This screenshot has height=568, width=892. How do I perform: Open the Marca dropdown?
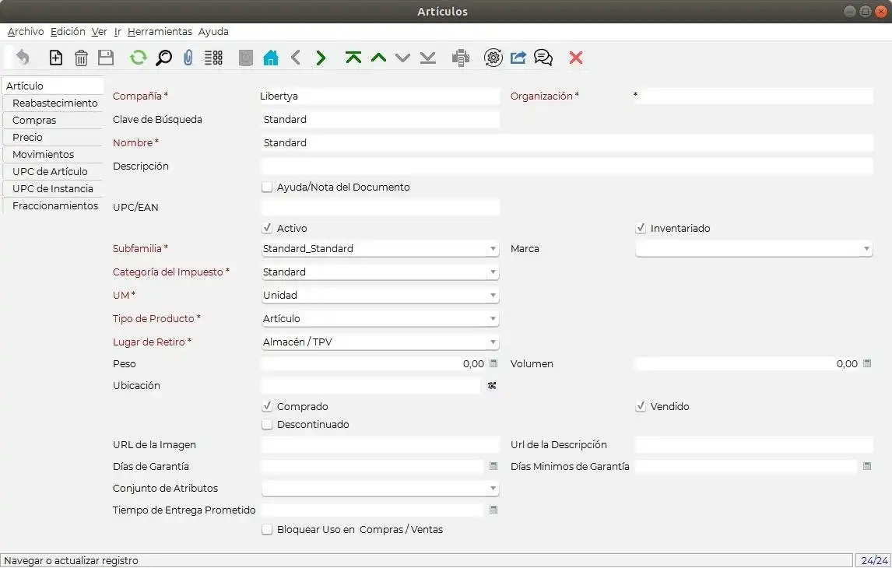point(866,249)
